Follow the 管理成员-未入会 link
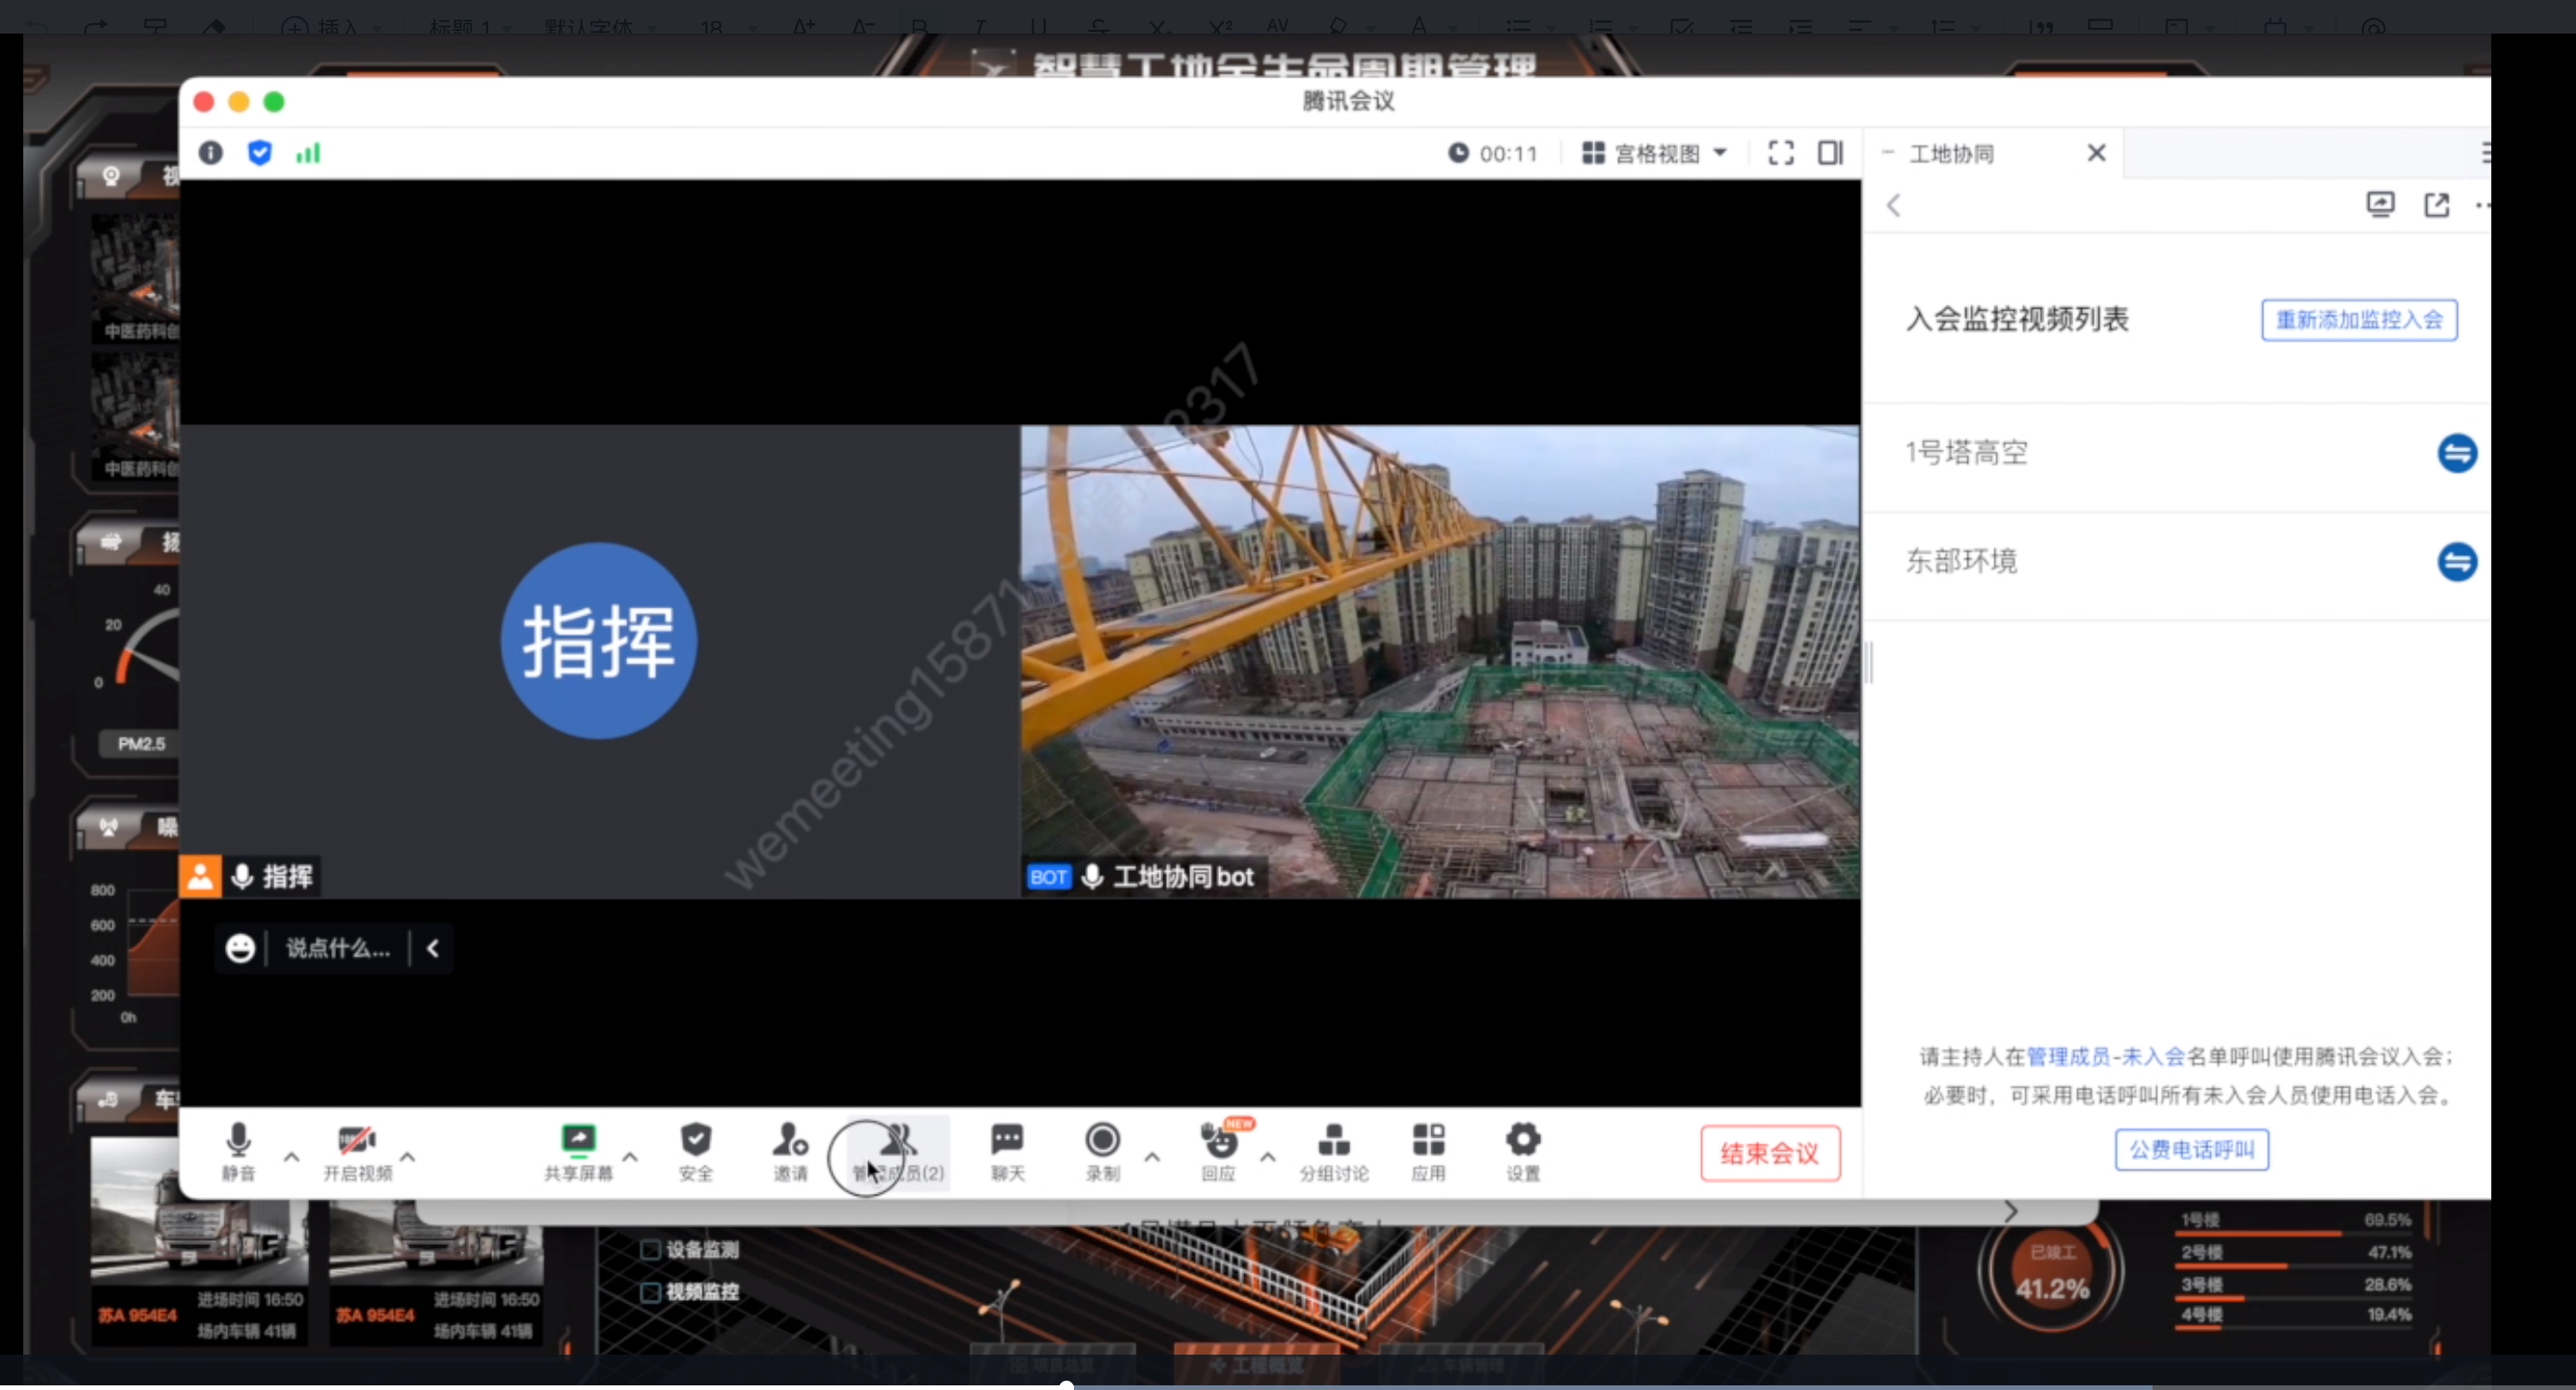This screenshot has height=1390, width=2576. click(2105, 1056)
